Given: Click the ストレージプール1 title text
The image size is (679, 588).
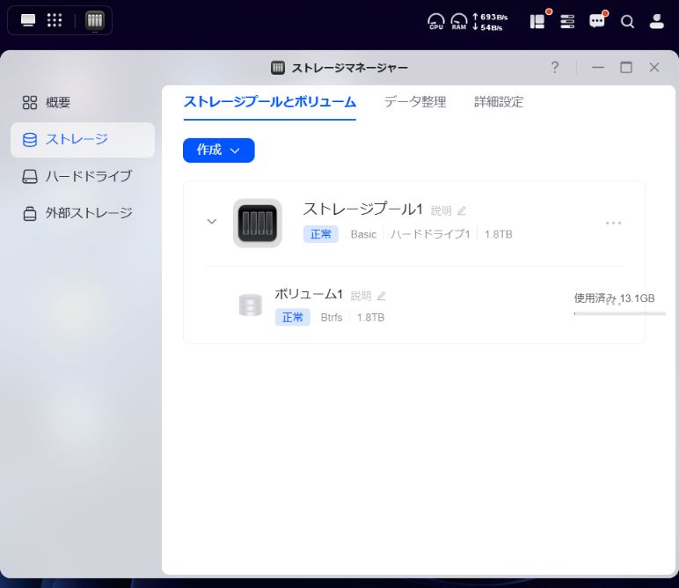Looking at the screenshot, I should (363, 209).
